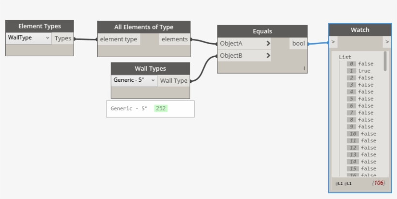The width and height of the screenshot is (397, 199).
Task: Click the Watch list vertical scrollbar
Action: 385,61
